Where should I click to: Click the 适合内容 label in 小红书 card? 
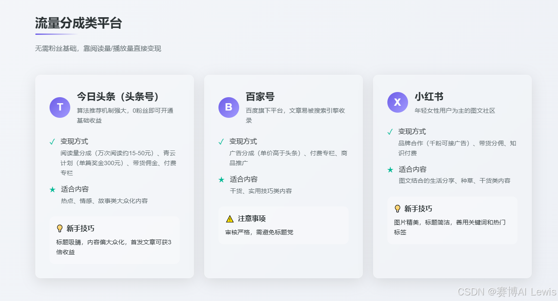[412, 170]
